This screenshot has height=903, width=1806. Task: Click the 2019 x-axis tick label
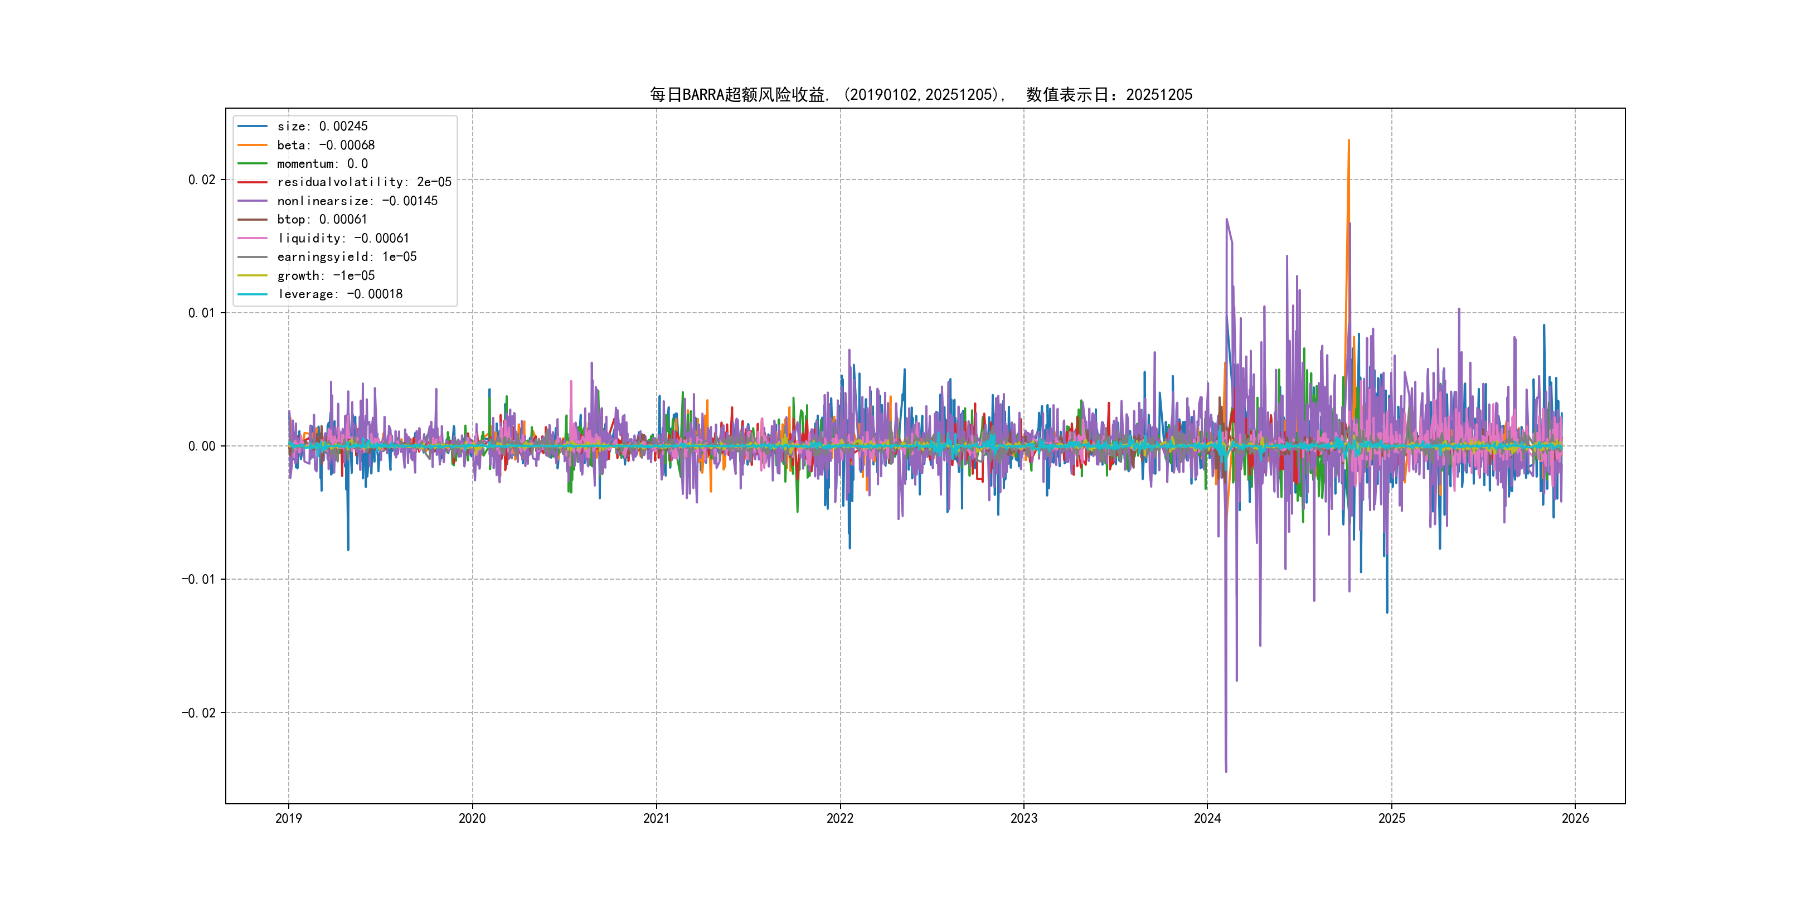pyautogui.click(x=288, y=818)
